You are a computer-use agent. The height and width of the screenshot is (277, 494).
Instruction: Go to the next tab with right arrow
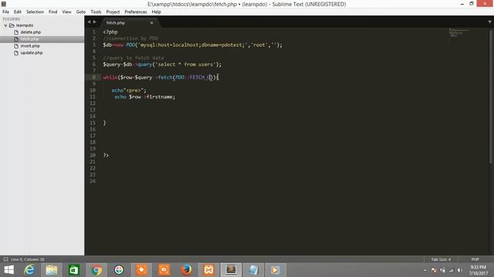(x=94, y=22)
